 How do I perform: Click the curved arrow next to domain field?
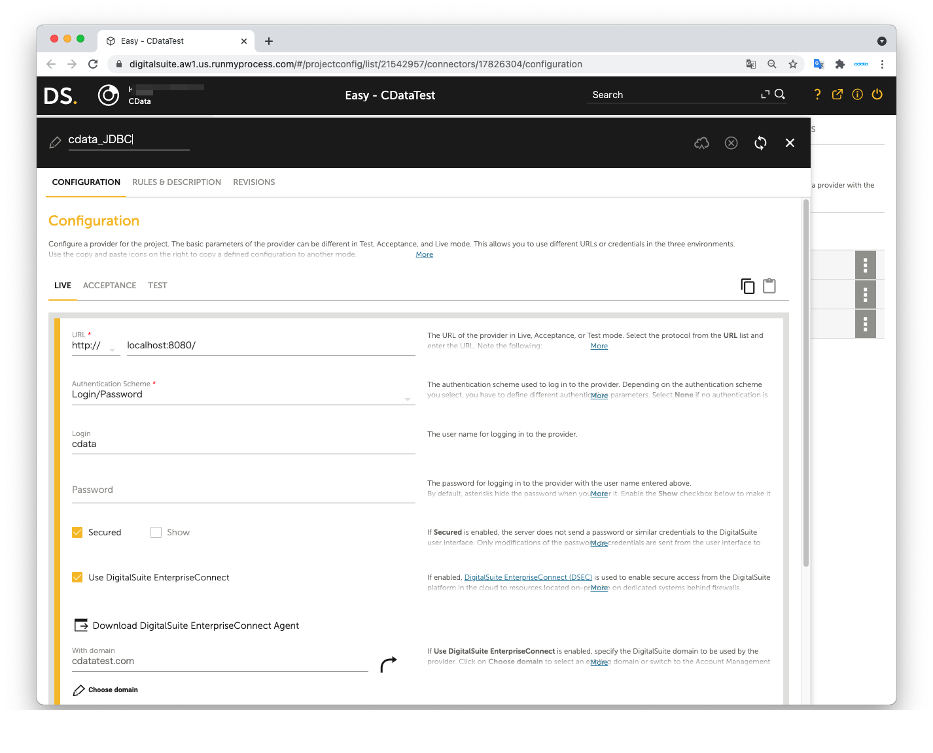coord(389,664)
